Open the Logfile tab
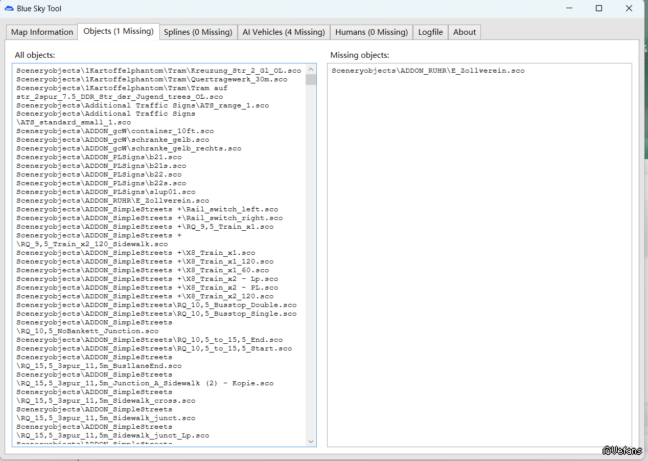 [430, 32]
